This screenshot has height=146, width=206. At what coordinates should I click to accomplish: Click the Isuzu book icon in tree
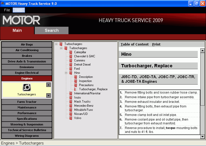[71, 97]
